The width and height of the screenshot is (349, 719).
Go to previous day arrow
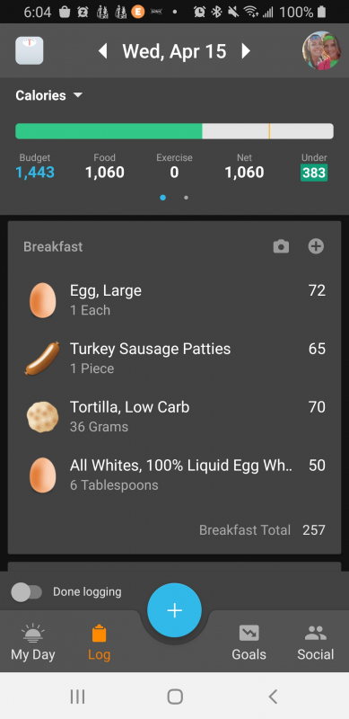(103, 51)
